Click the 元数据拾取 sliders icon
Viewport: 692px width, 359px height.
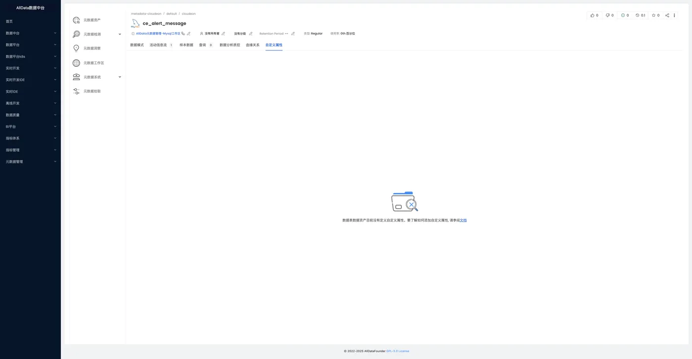pyautogui.click(x=76, y=91)
